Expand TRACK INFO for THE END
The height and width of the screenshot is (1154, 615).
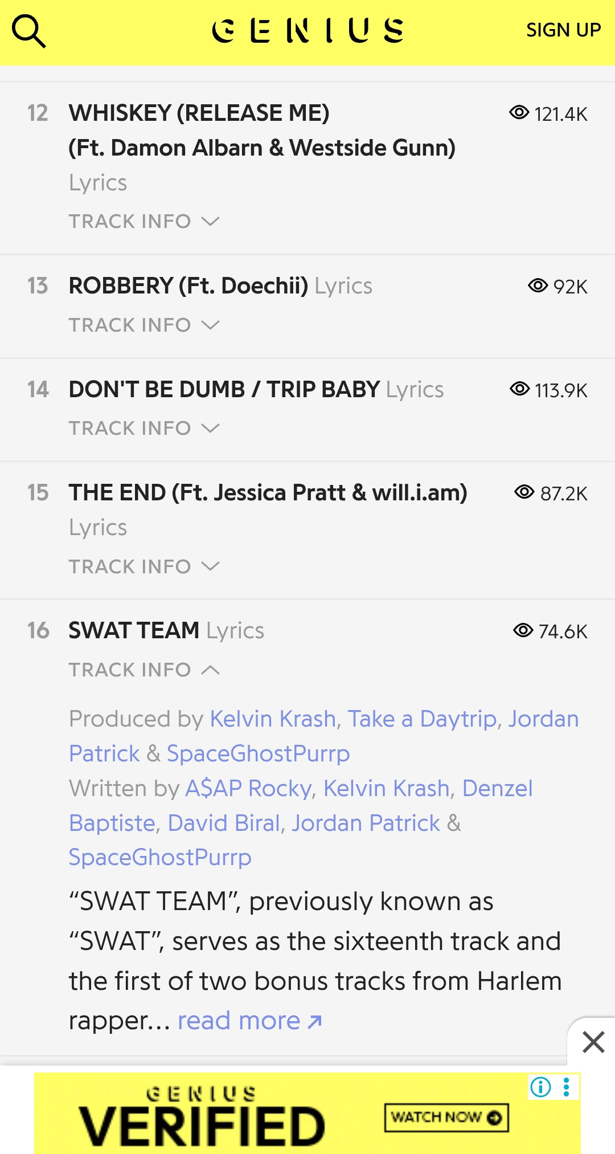click(x=143, y=566)
